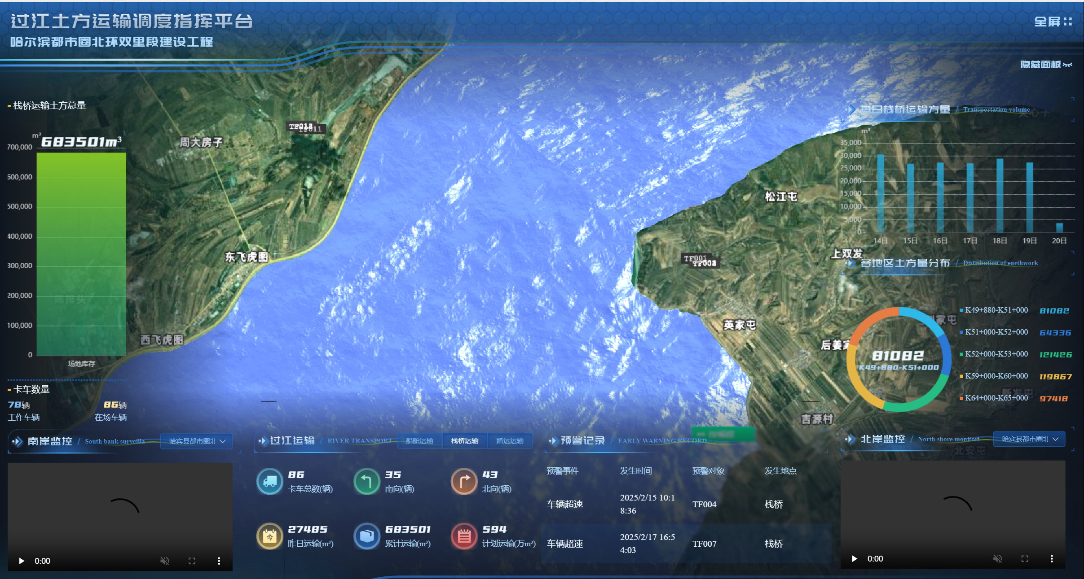The height and width of the screenshot is (579, 1084).
Task: Click the fullscreen 全屏 button
Action: (x=1053, y=22)
